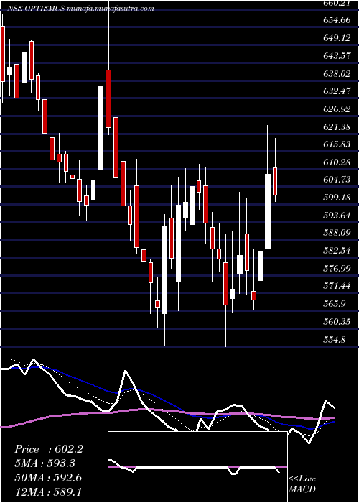This screenshot has height=503, width=359.
Task: Click the 593.64 price axis label
Action: pyautogui.click(x=337, y=216)
